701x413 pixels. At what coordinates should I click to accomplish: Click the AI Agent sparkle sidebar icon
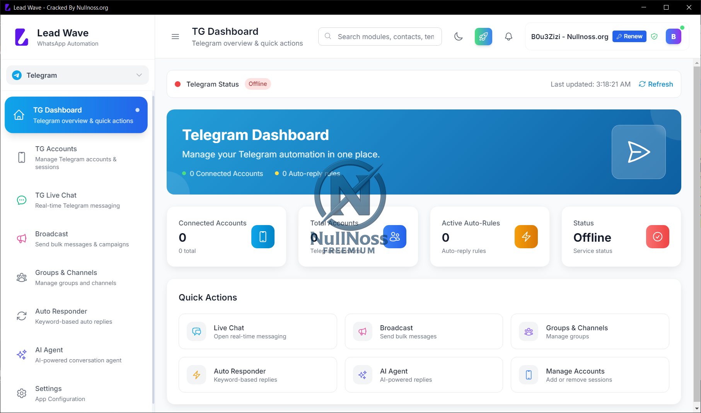click(22, 355)
